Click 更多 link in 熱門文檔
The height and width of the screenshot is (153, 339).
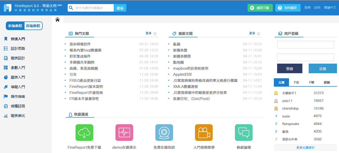pyautogui.click(x=149, y=33)
